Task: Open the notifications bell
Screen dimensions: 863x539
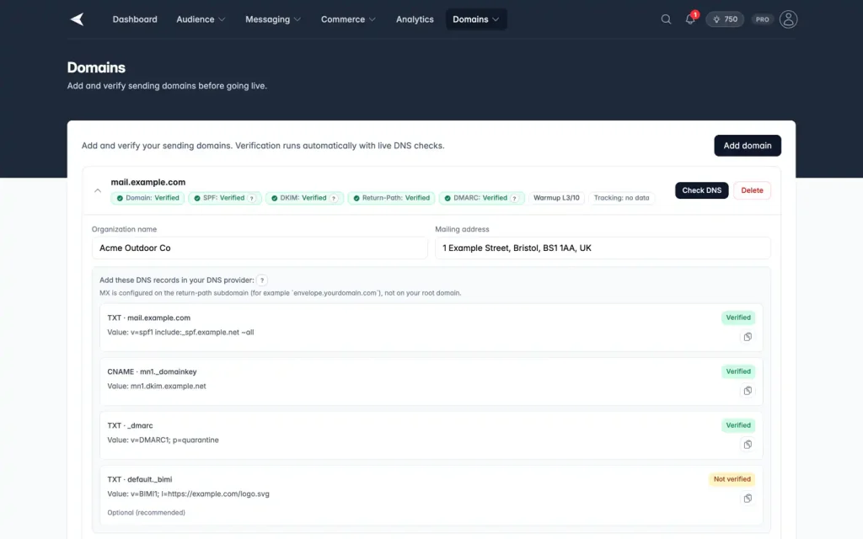Action: pyautogui.click(x=690, y=19)
